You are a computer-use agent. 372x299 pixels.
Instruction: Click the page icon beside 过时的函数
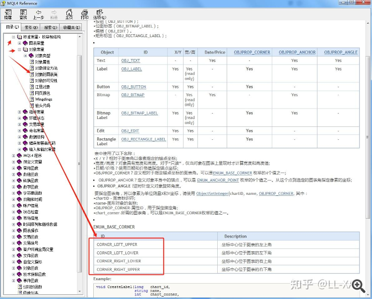tap(20, 287)
